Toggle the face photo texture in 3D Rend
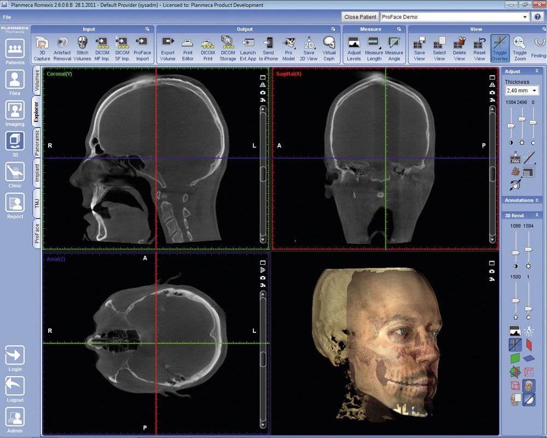 [x=529, y=386]
